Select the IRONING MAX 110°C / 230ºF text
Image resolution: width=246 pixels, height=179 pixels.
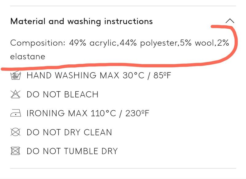tap(88, 113)
